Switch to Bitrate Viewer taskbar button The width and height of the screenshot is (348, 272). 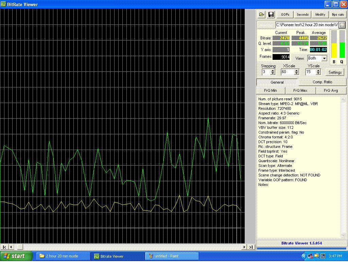coord(117,256)
